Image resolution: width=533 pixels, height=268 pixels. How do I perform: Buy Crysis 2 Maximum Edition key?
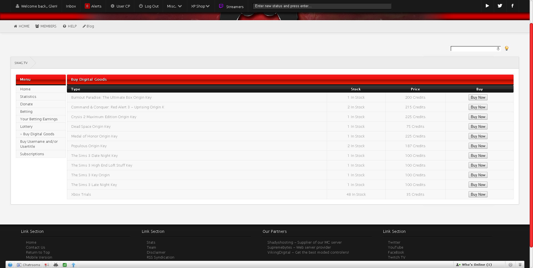[x=478, y=117]
